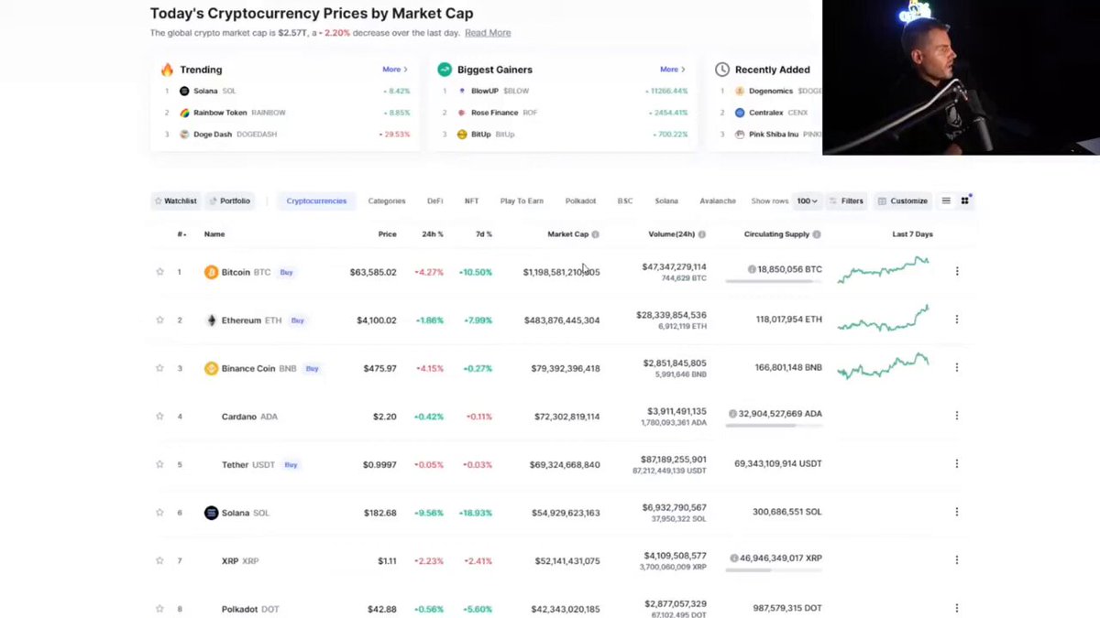Sort by 7d % column header

tap(482, 234)
